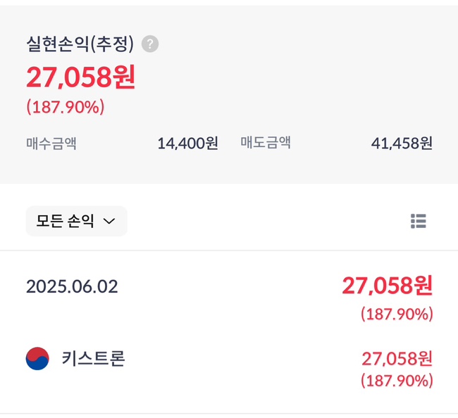Image resolution: width=458 pixels, height=418 pixels.
Task: Click the 실현손익(추정) heading text
Action: click(x=80, y=44)
